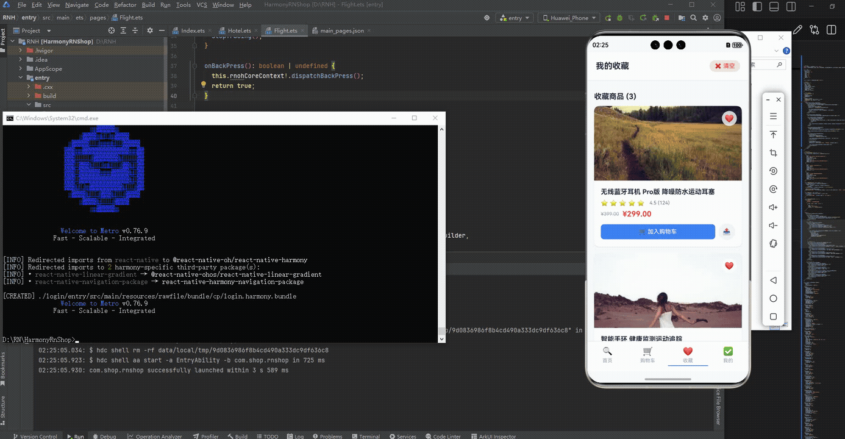Collapse the entry module folder
Screen dimensions: 845x439
(x=21, y=78)
